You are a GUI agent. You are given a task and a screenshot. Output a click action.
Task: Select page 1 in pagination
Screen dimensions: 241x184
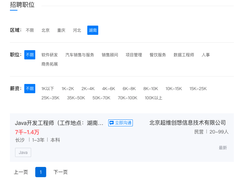(41, 172)
